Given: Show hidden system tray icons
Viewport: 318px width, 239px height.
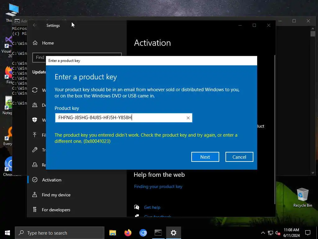Looking at the screenshot, I should (263, 233).
